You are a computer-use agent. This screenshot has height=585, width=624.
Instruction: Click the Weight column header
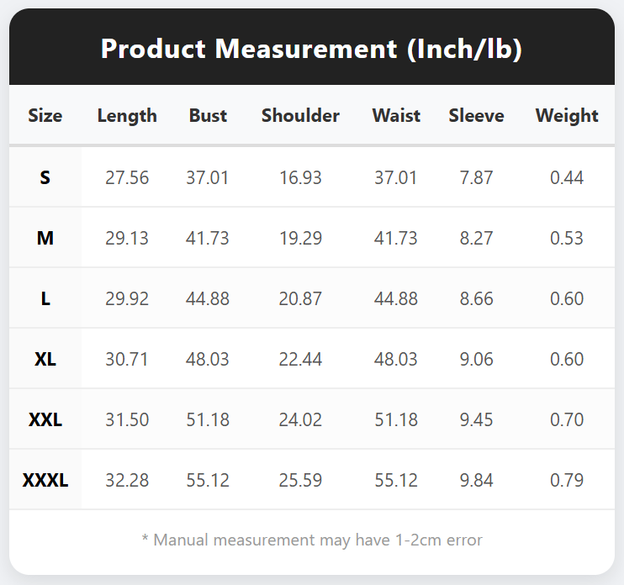(567, 116)
